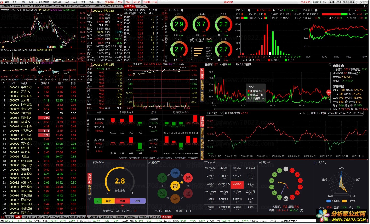The height and width of the screenshot is (224, 370).
Task: Open the 指标A selector
Action: pos(4,80)
